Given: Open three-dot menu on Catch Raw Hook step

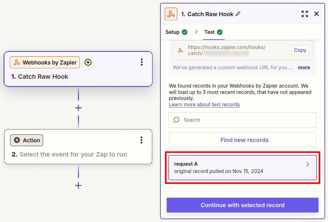Looking at the screenshot, I should [x=142, y=62].
